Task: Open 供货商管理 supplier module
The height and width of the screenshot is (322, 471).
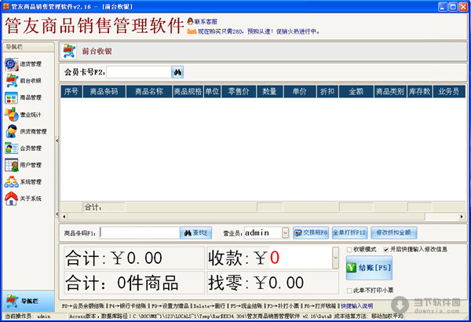Action: tap(24, 131)
